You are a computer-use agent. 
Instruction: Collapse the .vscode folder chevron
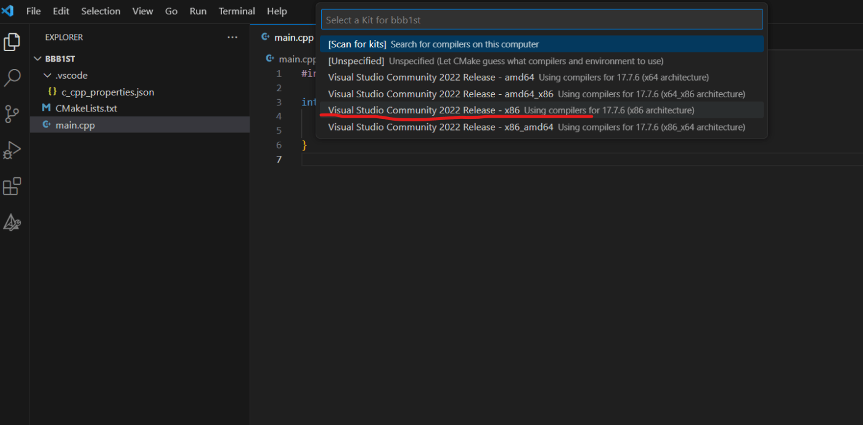point(48,75)
